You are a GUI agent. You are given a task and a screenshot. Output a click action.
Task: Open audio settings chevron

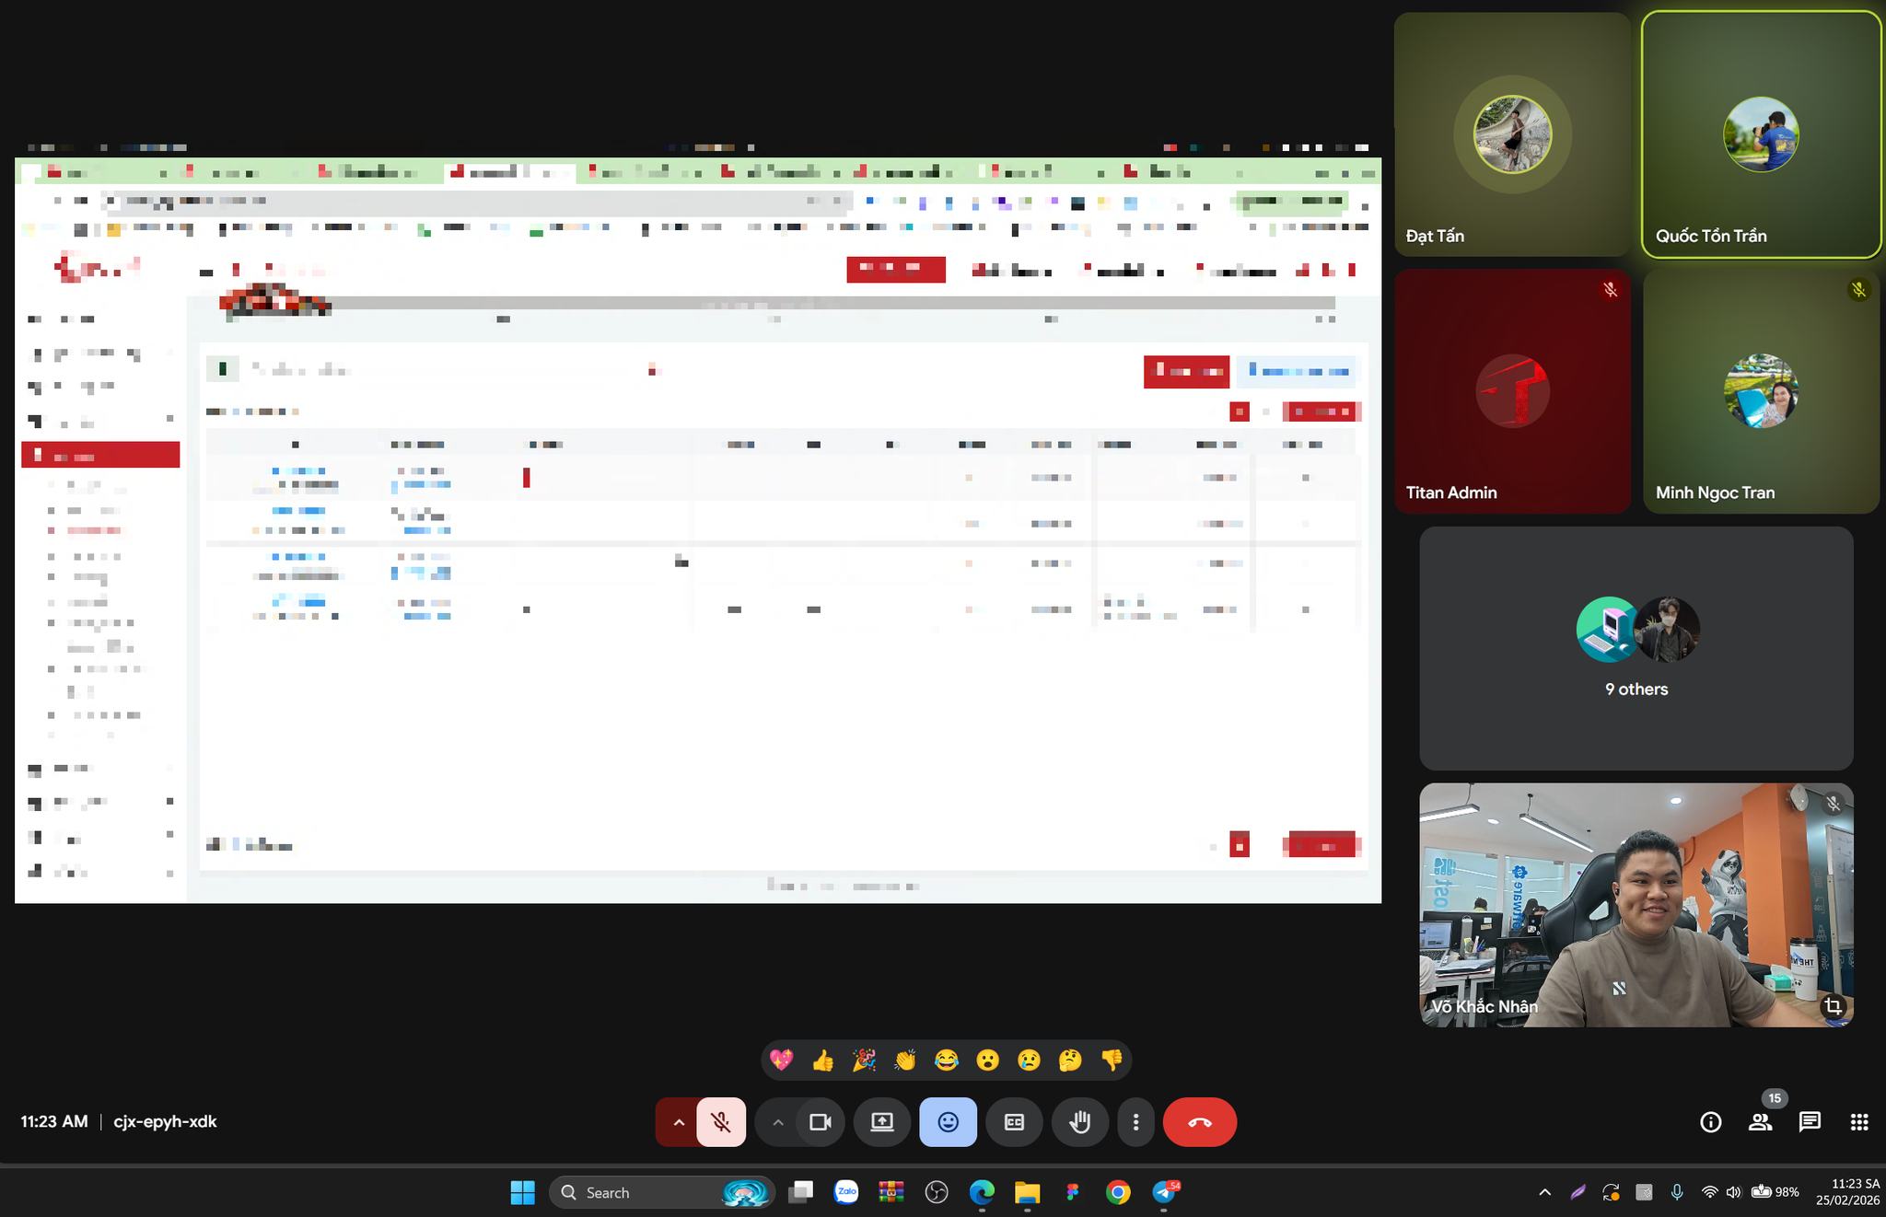click(679, 1122)
